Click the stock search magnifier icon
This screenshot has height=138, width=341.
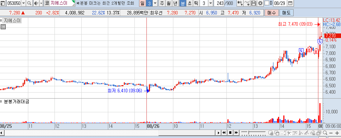tap(29, 3)
